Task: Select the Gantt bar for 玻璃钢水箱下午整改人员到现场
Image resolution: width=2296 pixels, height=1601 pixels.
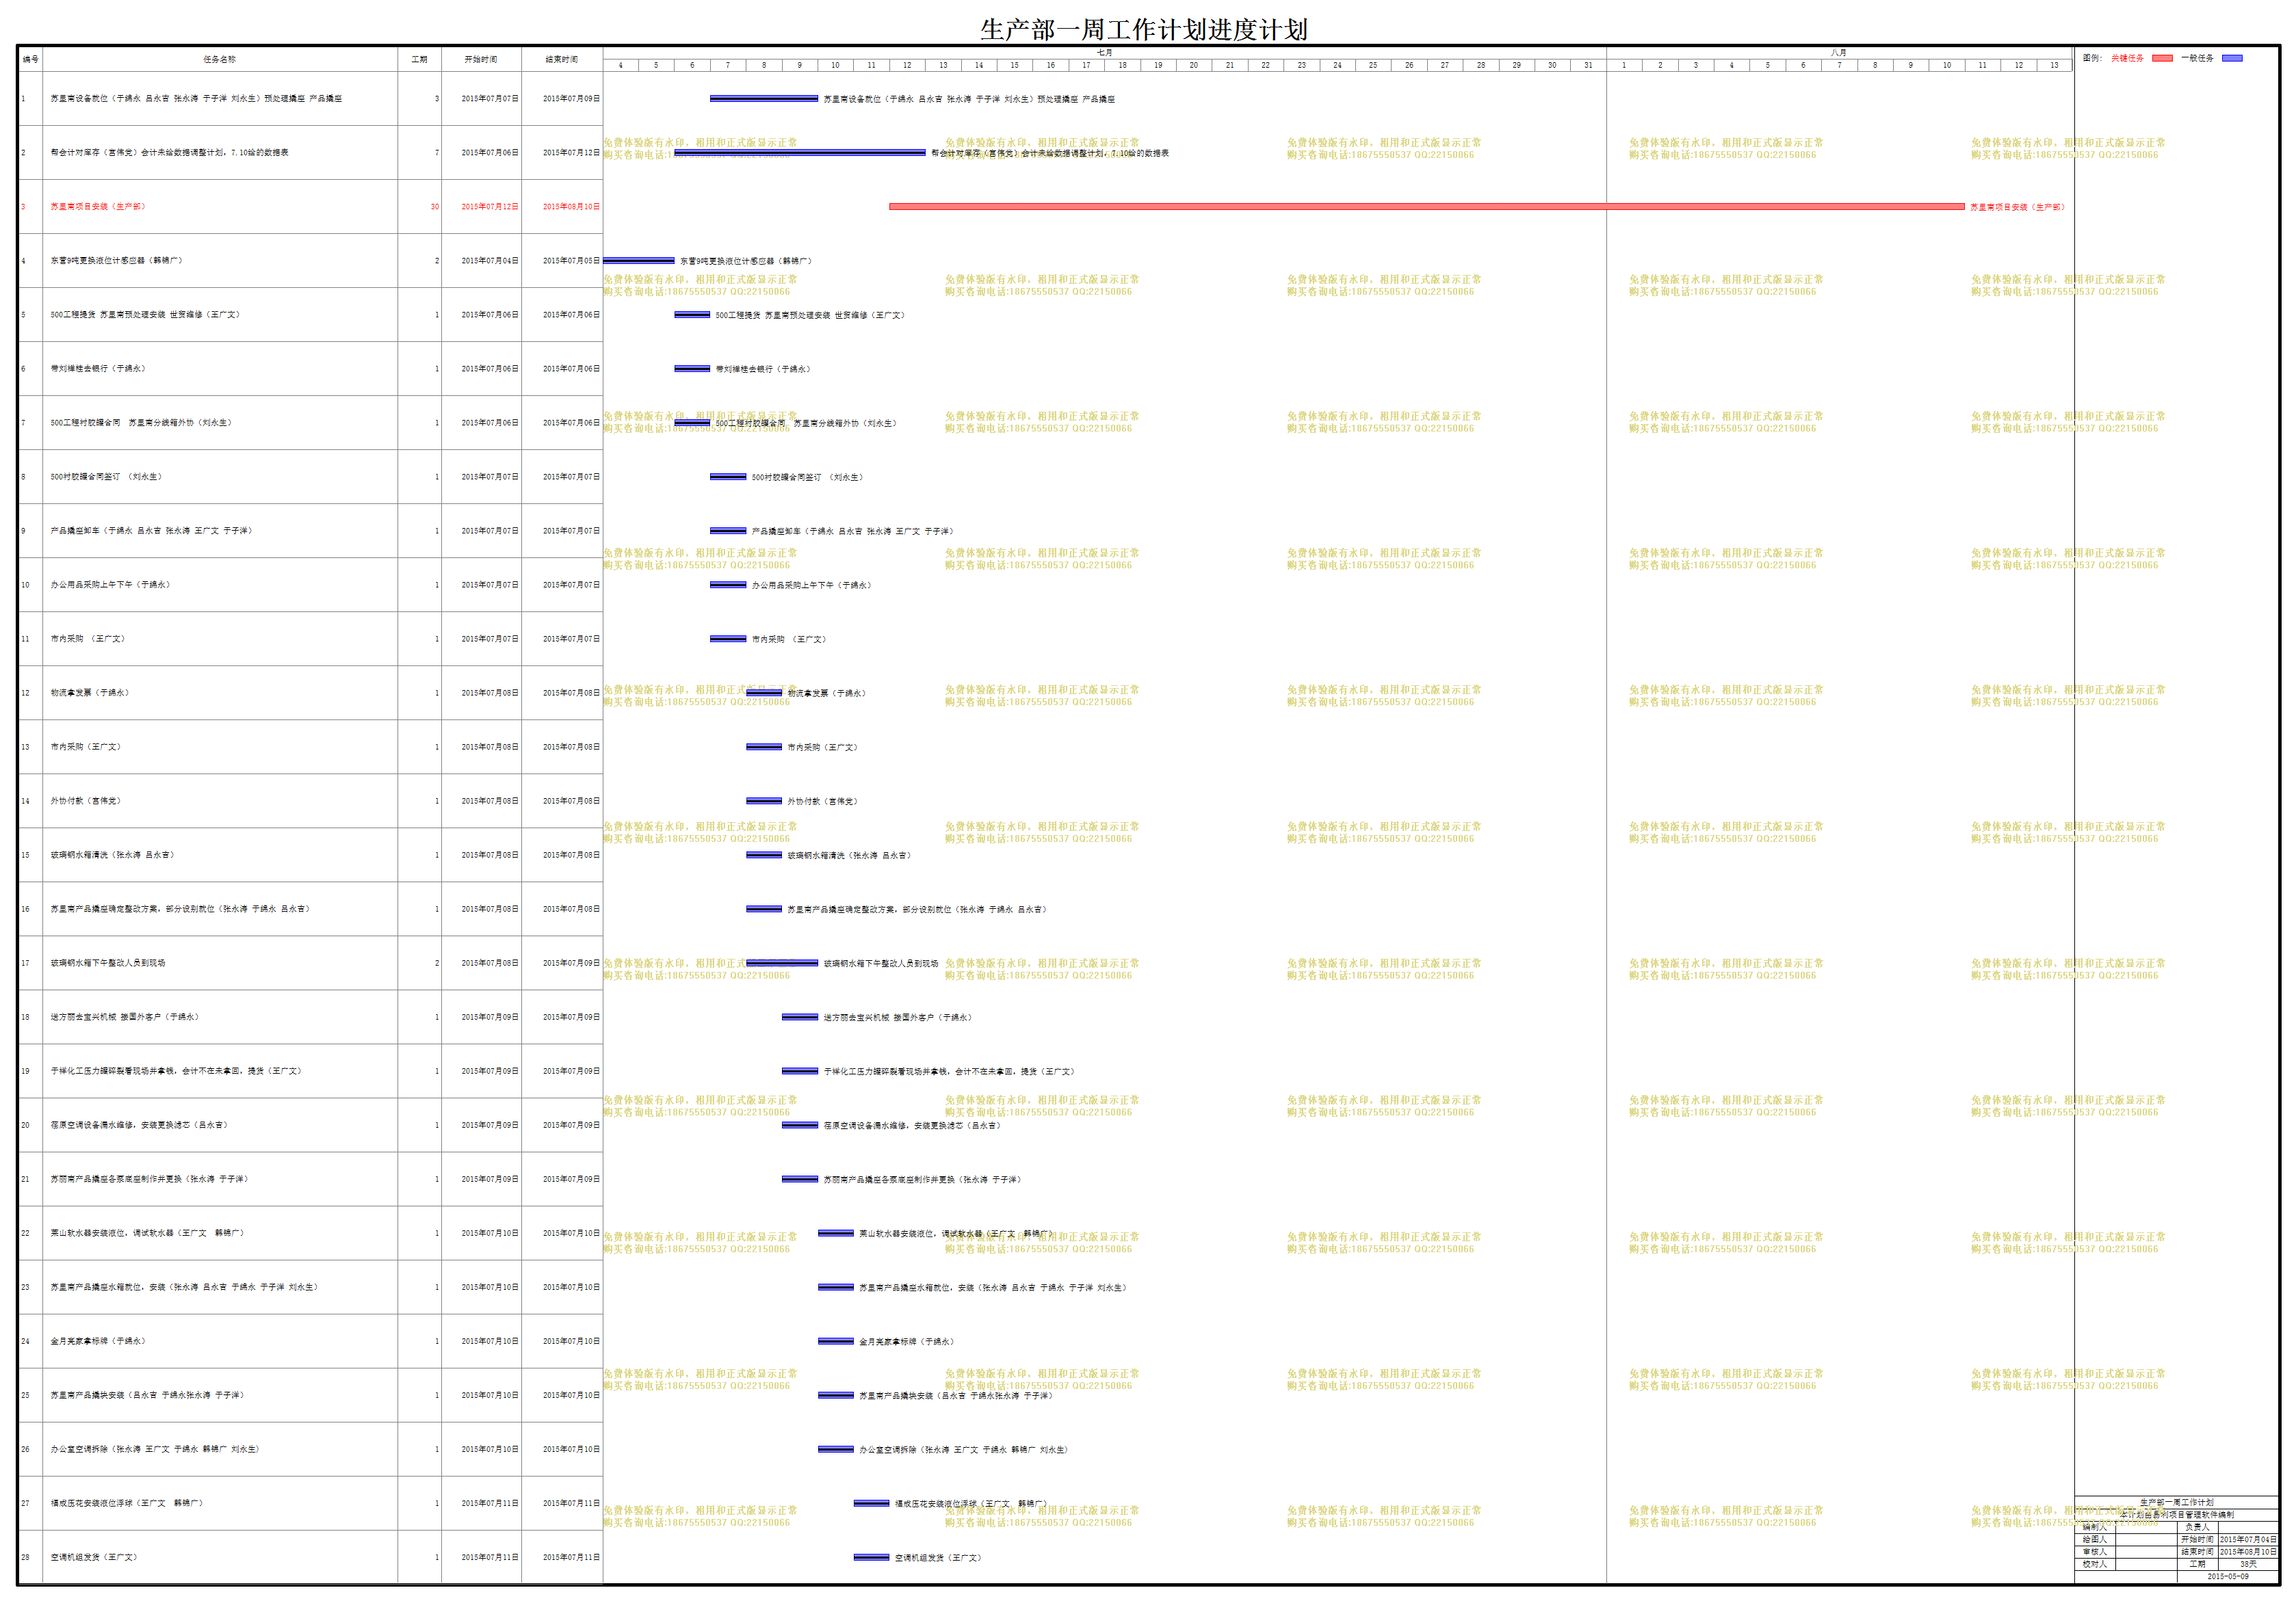Action: click(782, 962)
